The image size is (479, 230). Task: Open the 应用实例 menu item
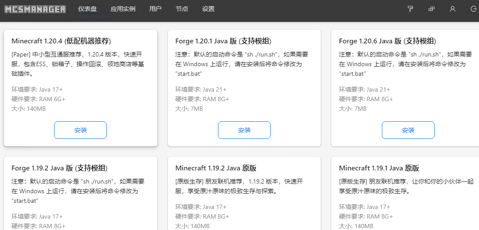click(x=123, y=9)
